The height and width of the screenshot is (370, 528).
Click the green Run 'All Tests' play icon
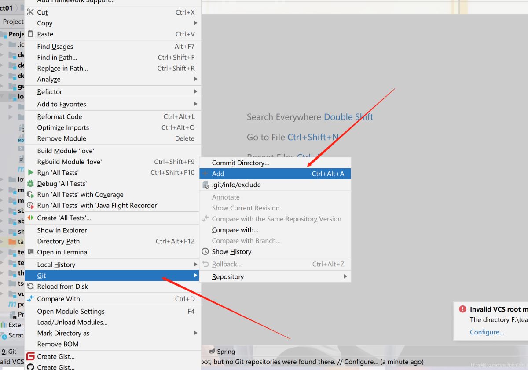point(30,173)
